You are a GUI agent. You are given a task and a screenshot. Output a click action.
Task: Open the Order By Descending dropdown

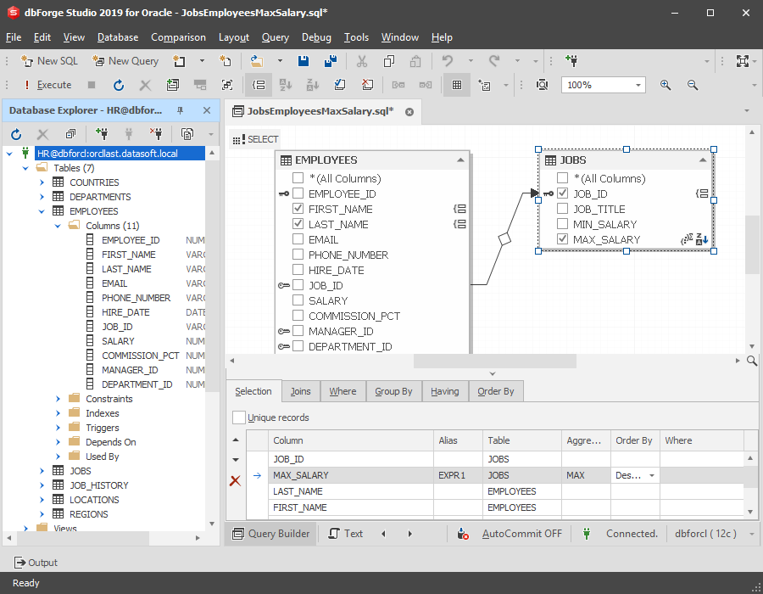pos(652,475)
